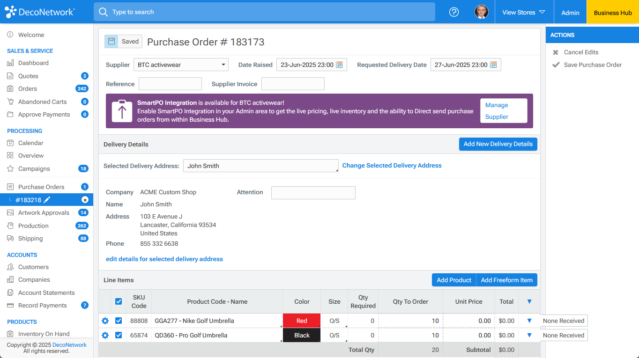Click the pencil edit icon on tab #183218
Viewport: 639px width, 358px height.
point(47,199)
